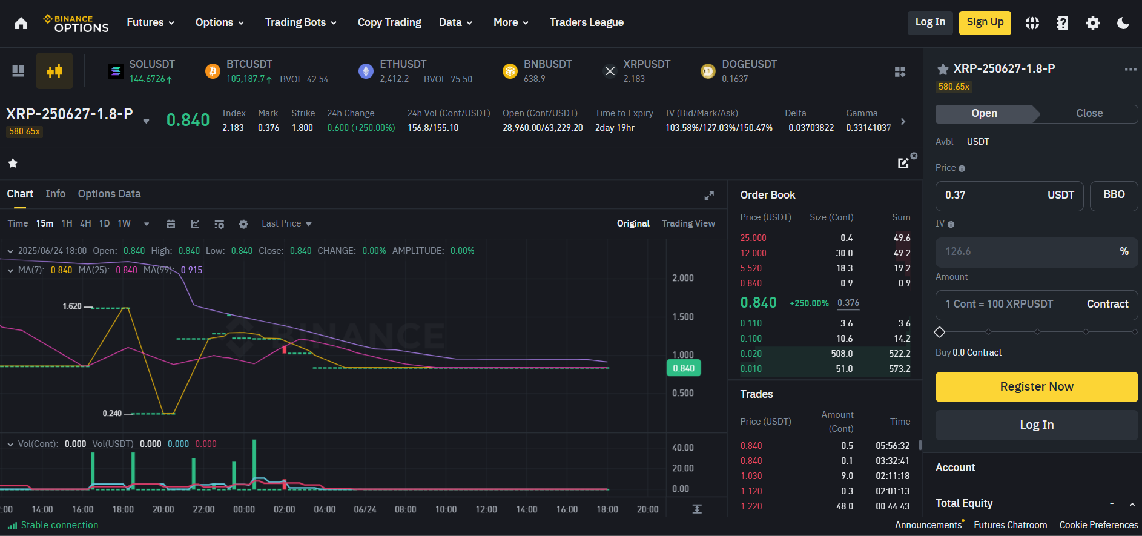Select the XRPUSDT ticker
The image size is (1142, 536).
(637, 71)
